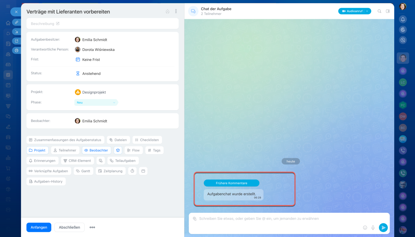Click the hourglass status icon
Viewport: 415px width, 237px height.
pyautogui.click(x=78, y=73)
